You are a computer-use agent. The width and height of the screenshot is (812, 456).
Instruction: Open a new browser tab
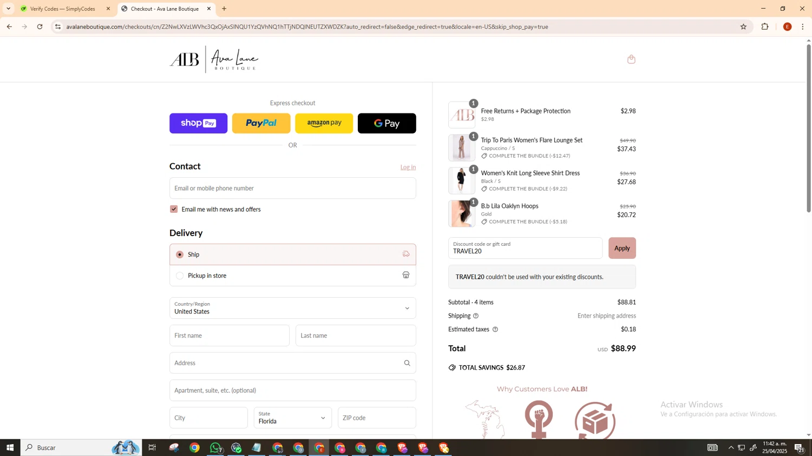[224, 9]
